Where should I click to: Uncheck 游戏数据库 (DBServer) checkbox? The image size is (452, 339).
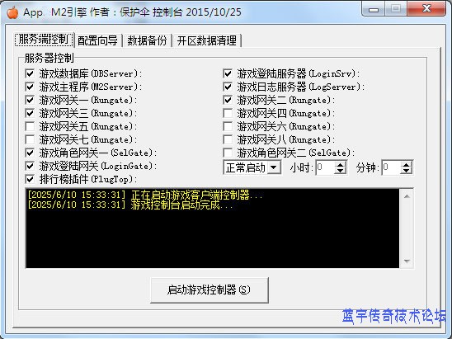(x=30, y=73)
